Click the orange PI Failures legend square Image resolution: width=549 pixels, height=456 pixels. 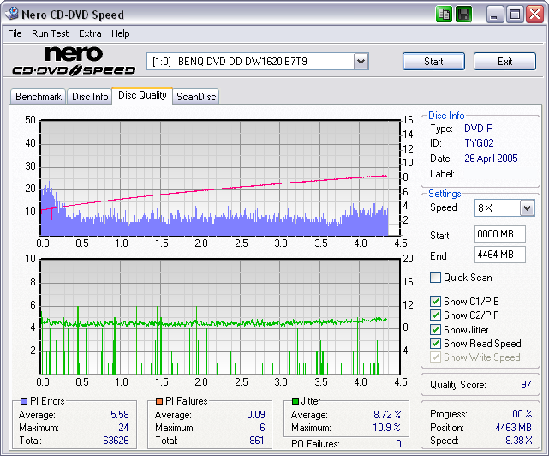[x=159, y=401]
